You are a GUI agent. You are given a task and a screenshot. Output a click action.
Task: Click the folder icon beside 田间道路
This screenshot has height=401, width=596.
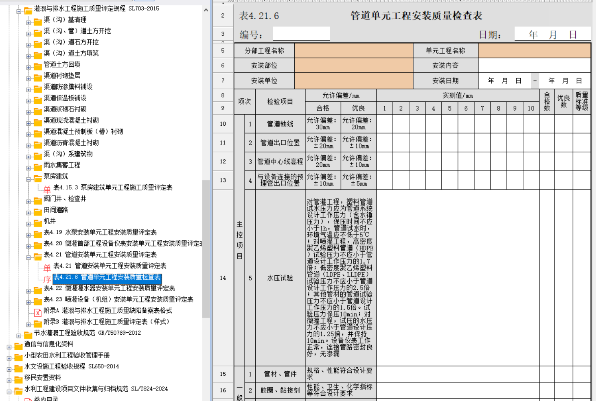pyautogui.click(x=38, y=211)
